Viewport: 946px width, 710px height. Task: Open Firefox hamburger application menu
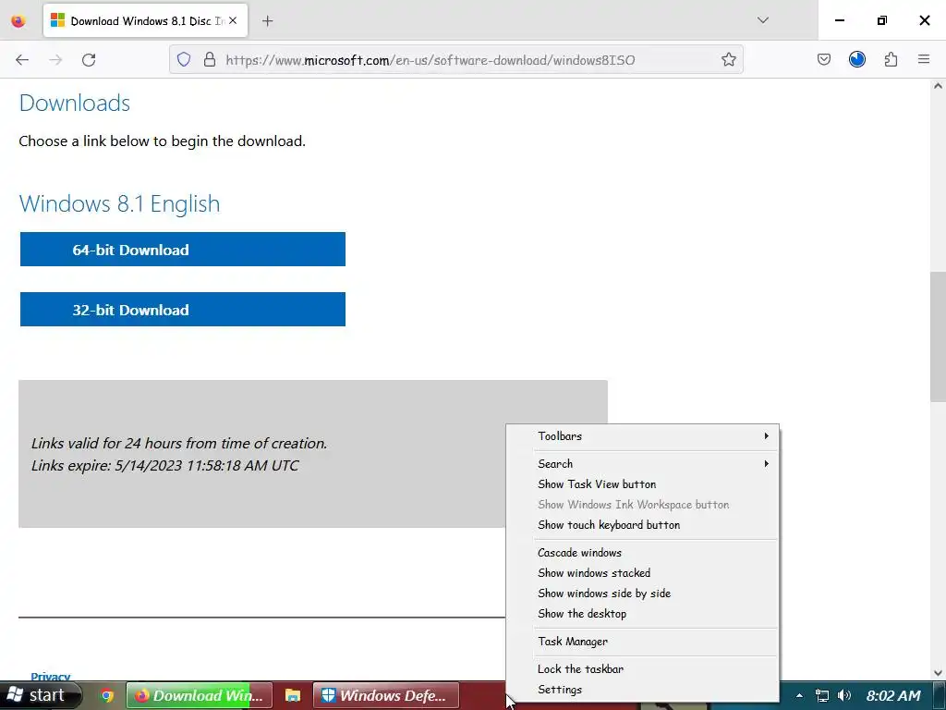point(924,59)
